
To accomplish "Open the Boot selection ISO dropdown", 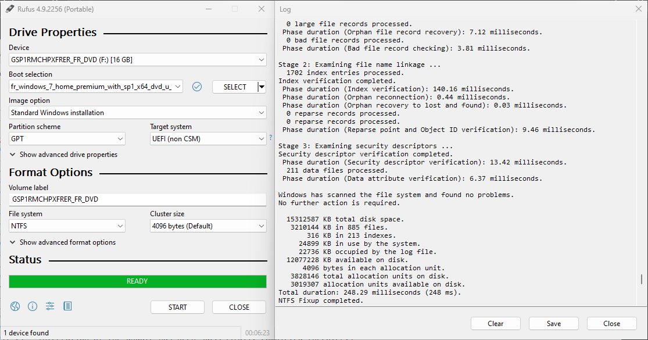I will tap(96, 87).
